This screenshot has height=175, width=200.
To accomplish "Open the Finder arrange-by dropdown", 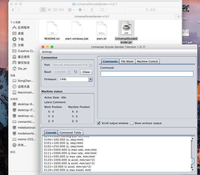I will [71, 10].
